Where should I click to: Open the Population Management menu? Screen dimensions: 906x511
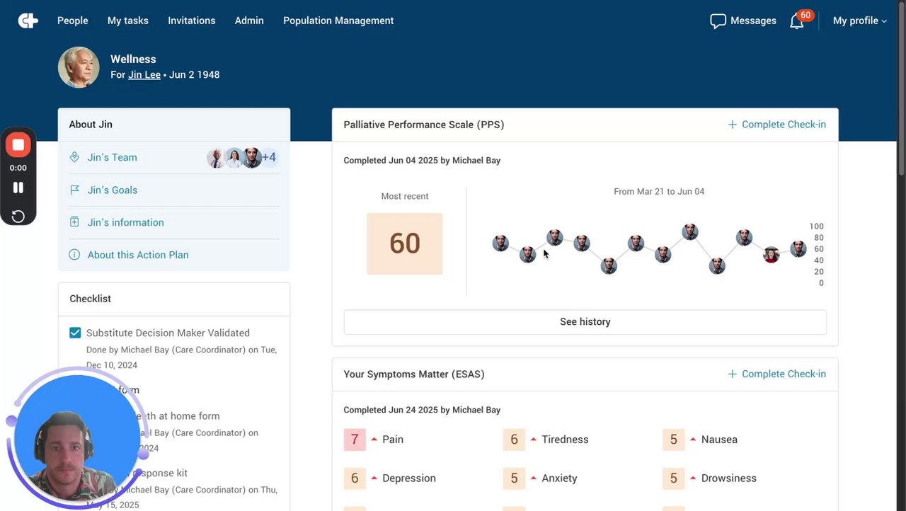pyautogui.click(x=338, y=21)
